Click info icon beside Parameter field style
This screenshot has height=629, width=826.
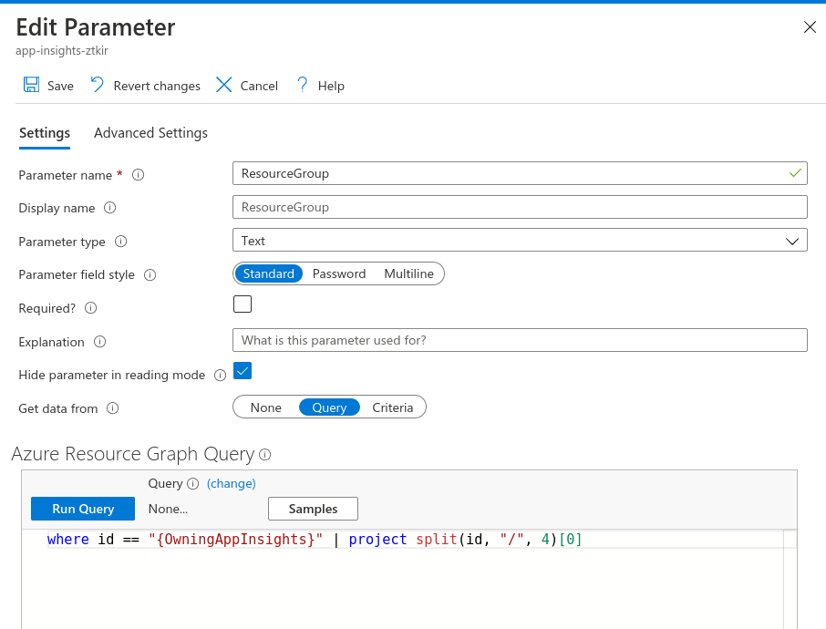point(150,274)
